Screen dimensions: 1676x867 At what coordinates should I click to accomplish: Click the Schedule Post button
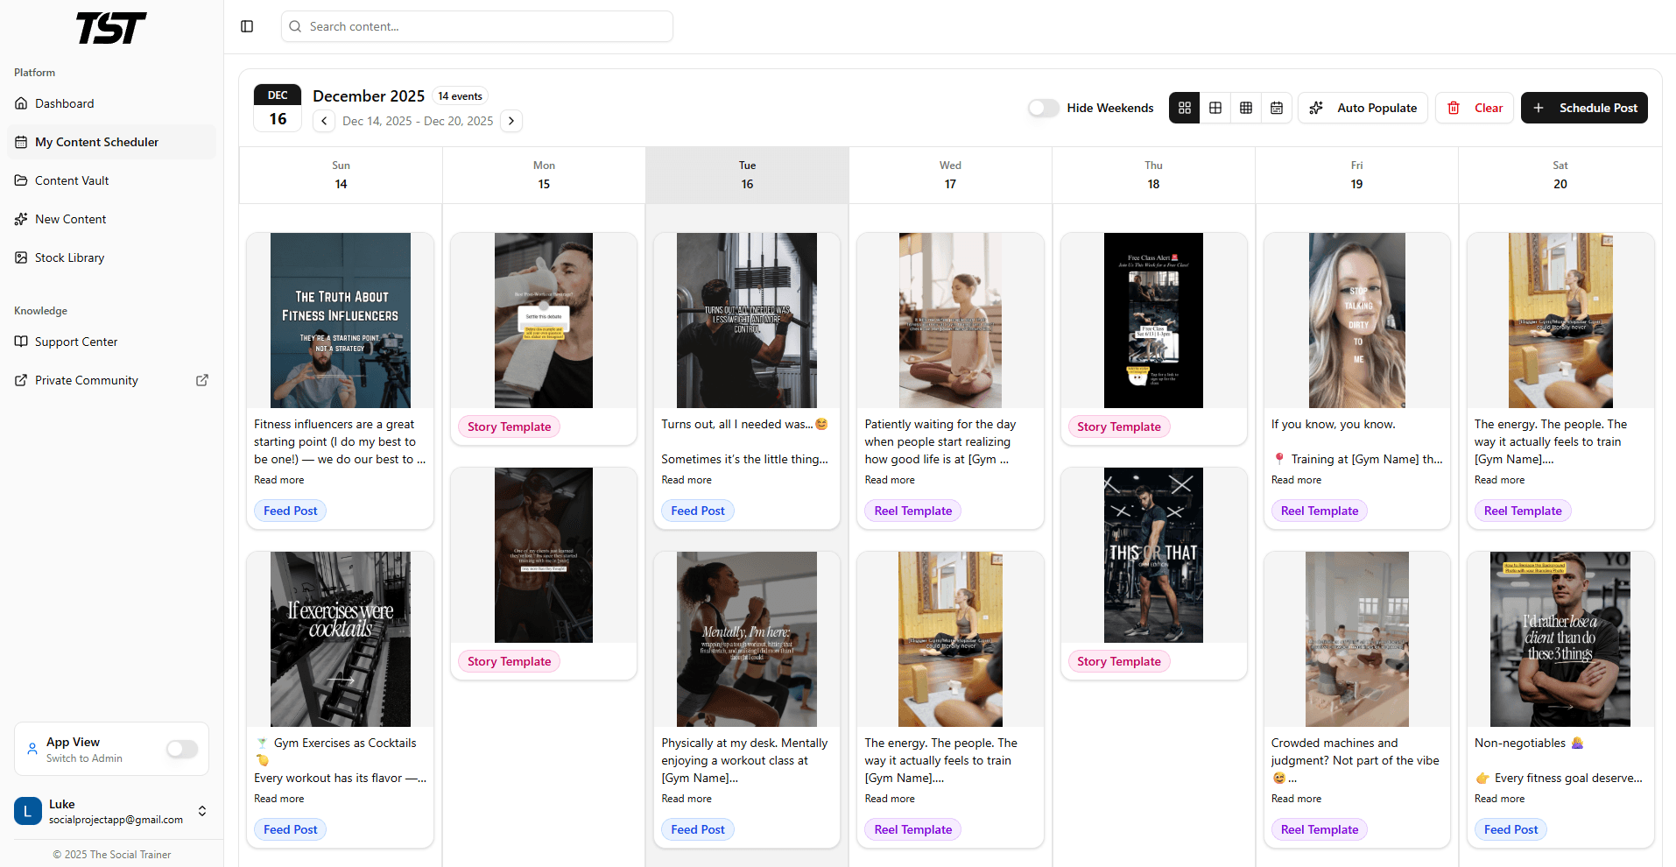(1584, 108)
